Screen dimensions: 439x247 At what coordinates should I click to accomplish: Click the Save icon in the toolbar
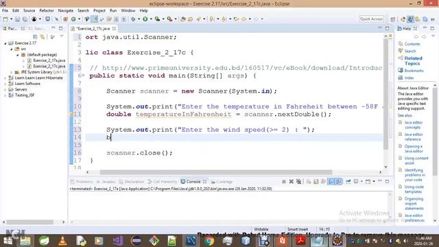tap(17, 19)
